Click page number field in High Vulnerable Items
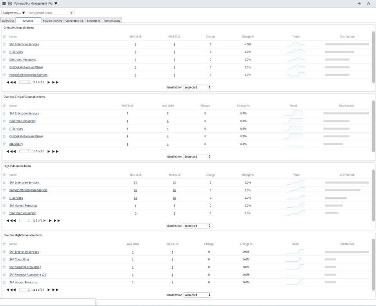The image size is (376, 306). pos(25,221)
